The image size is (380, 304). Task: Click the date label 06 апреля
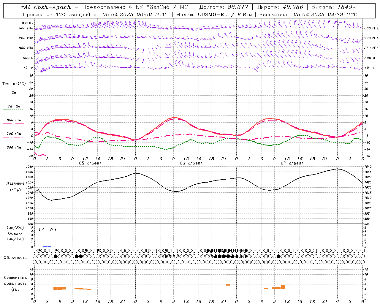tap(191, 163)
